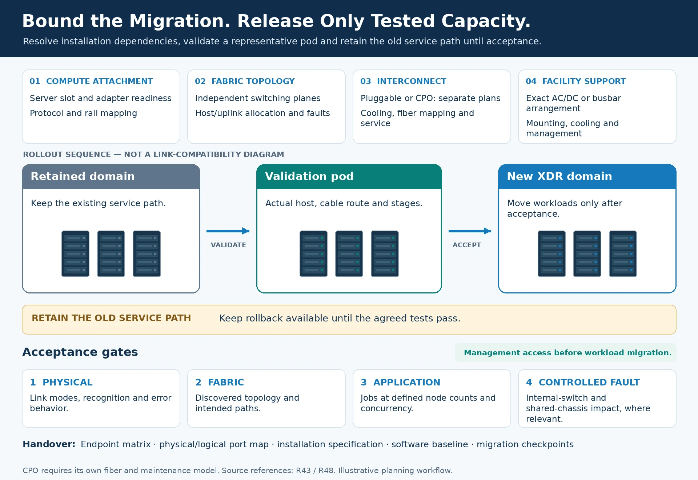Click 'Link modes, recognition and error behavior.' text
698x480 pixels.
pos(101,403)
